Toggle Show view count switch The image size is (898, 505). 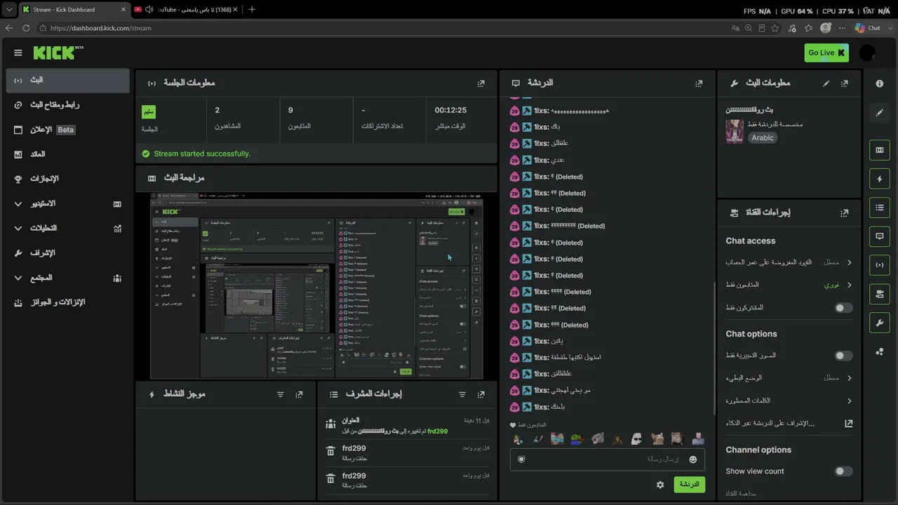[843, 471]
